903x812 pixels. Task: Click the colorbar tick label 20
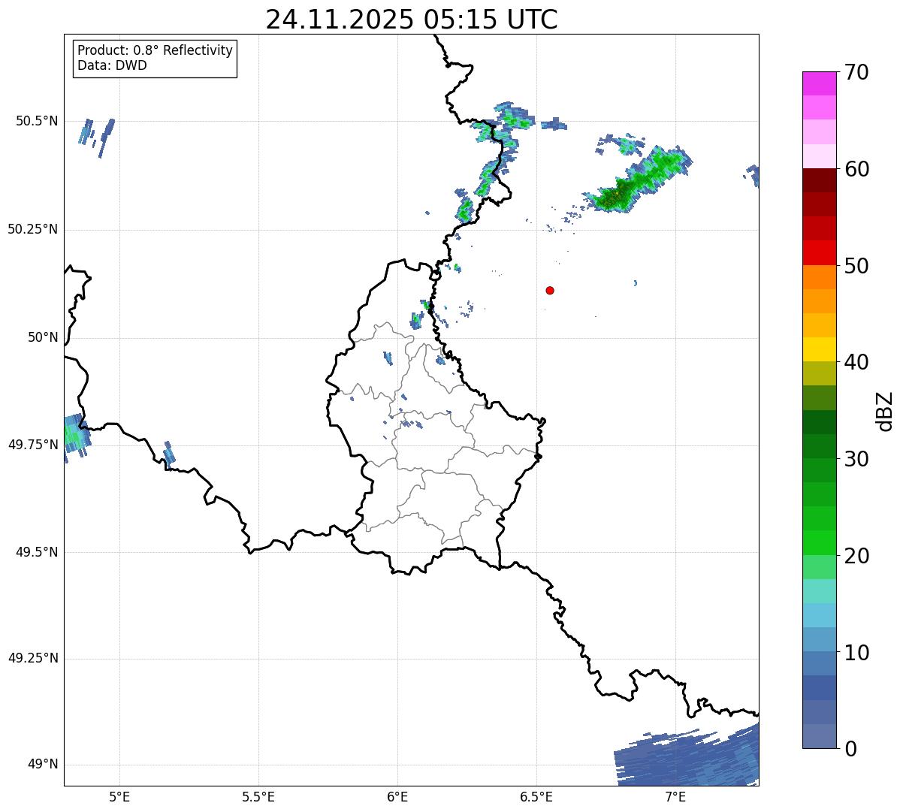pyautogui.click(x=856, y=556)
